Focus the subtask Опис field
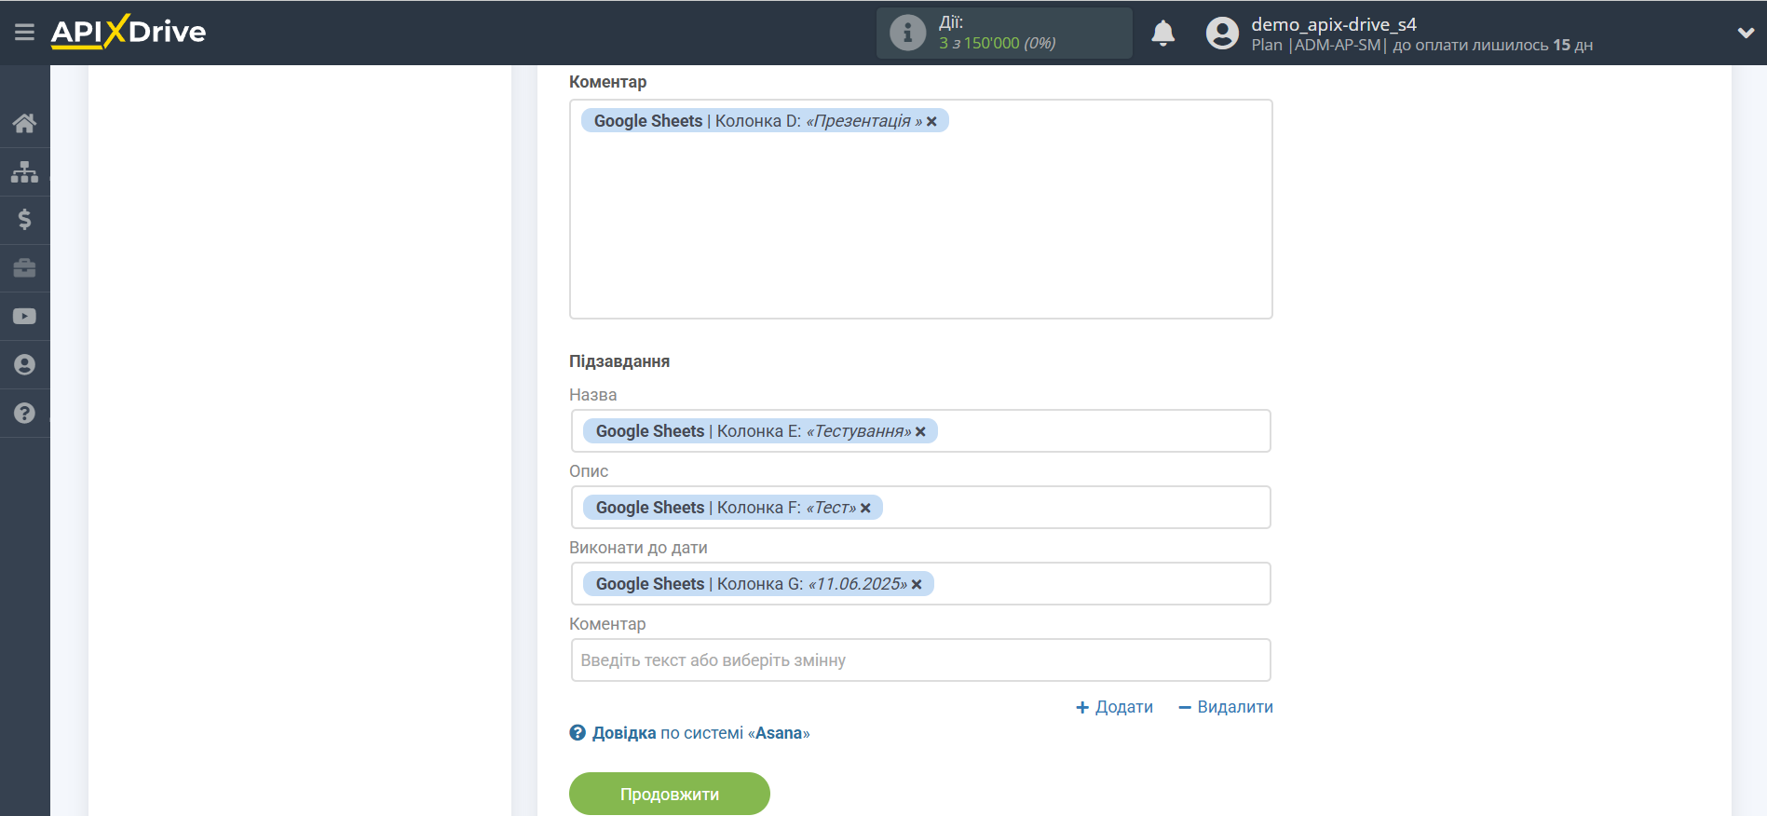This screenshot has height=816, width=1767. click(x=920, y=508)
